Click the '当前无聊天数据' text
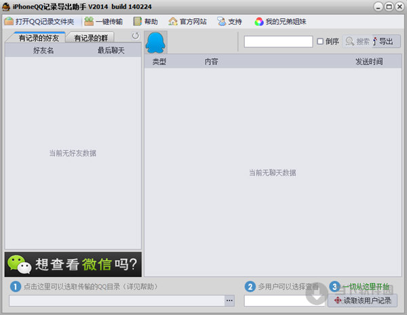 pos(273,173)
